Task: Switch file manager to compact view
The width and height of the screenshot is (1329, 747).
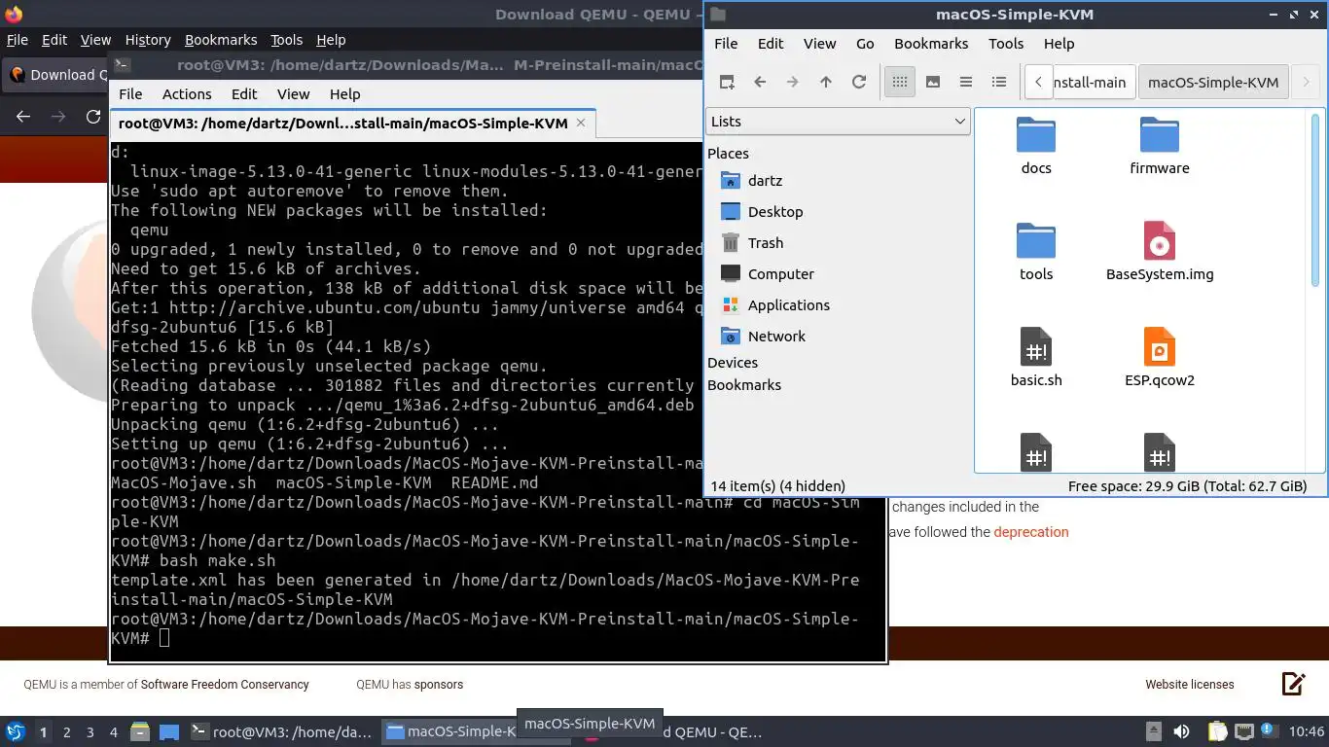Action: click(x=966, y=82)
